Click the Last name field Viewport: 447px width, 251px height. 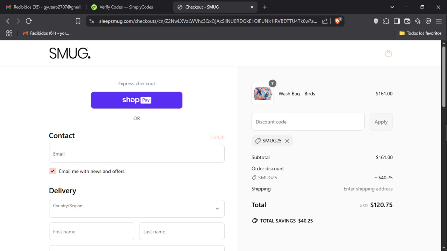click(x=182, y=231)
